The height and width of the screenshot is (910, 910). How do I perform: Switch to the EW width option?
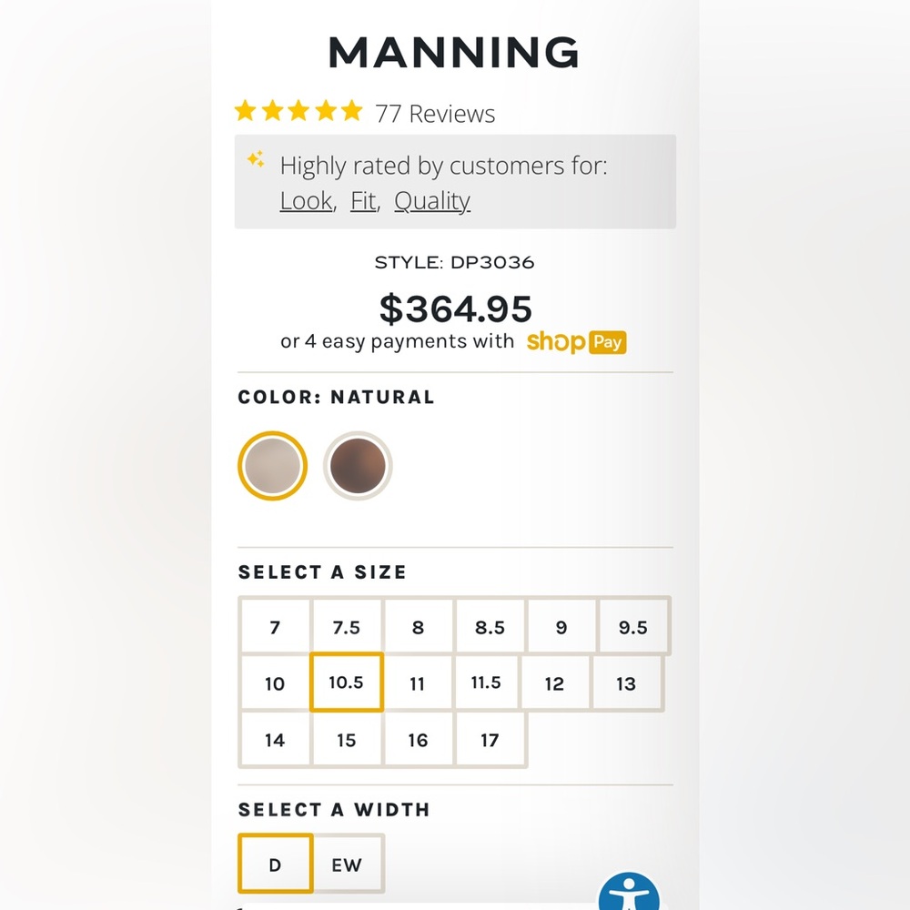coord(347,864)
